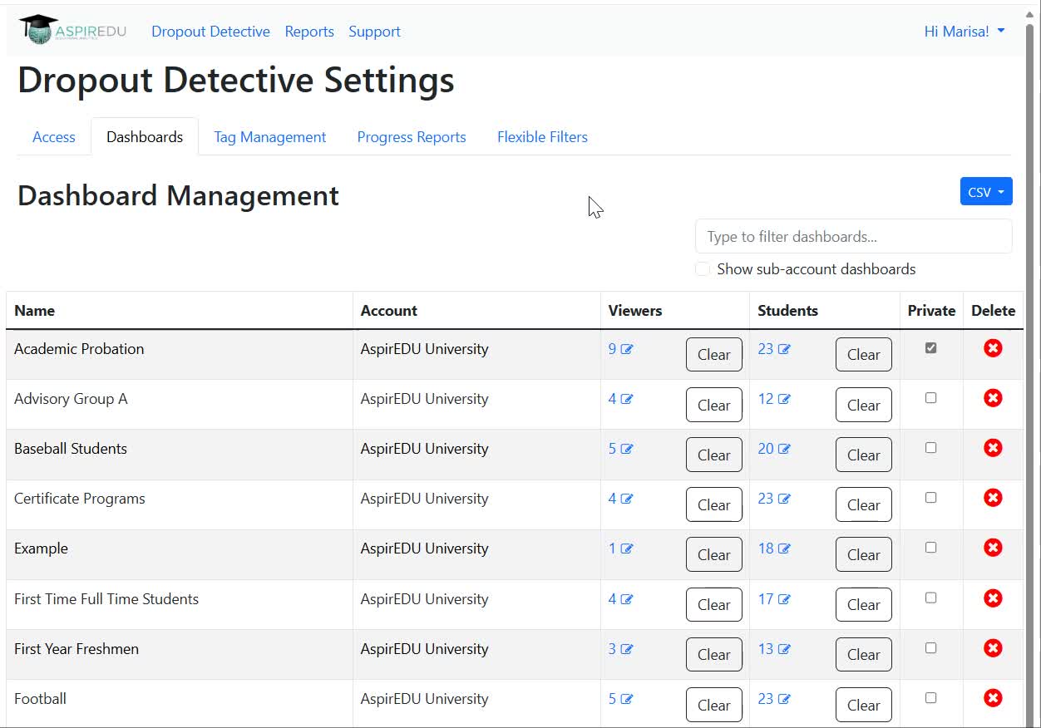Open the 23 students link for Academic Probation
Screen dimensions: 1041x728
click(766, 349)
